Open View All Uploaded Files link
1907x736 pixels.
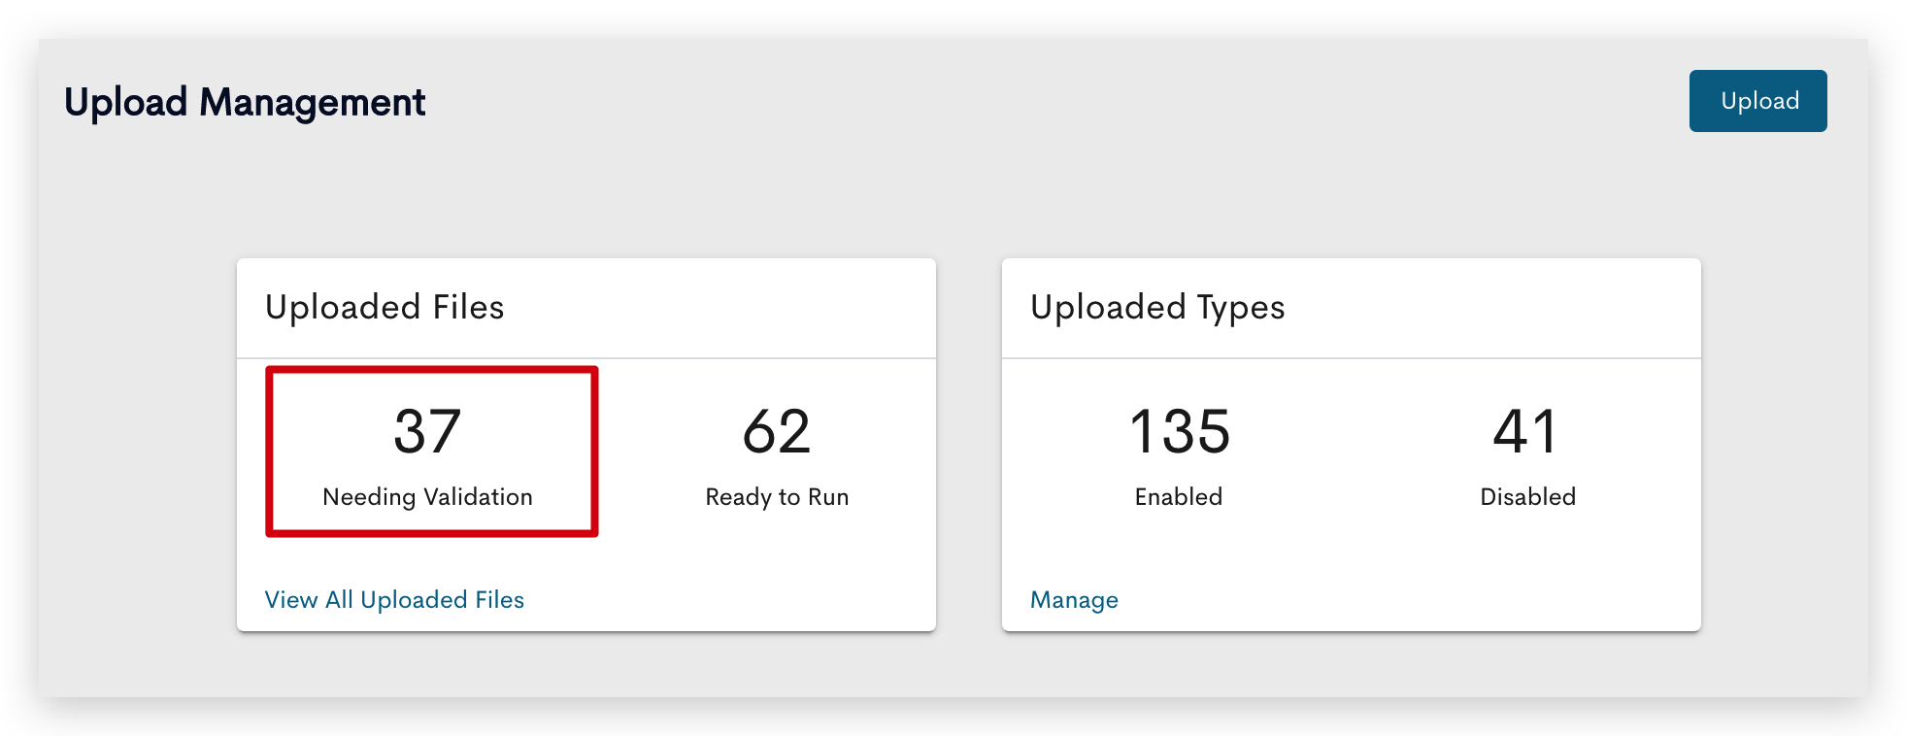point(394,600)
